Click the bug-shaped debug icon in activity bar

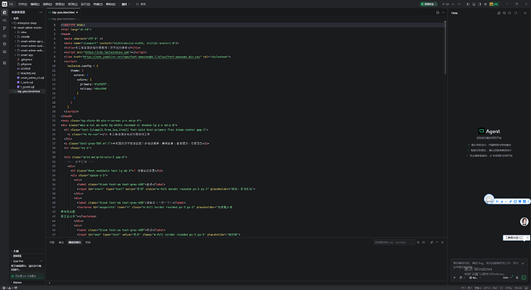click(5, 44)
